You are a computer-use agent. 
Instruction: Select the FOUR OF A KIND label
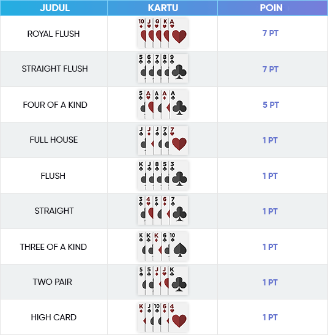pos(55,105)
